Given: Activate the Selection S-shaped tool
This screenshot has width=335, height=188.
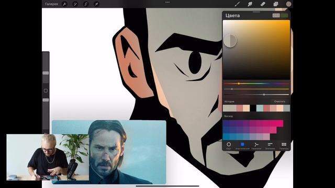Looking at the screenshot, I should pyautogui.click(x=86, y=4).
